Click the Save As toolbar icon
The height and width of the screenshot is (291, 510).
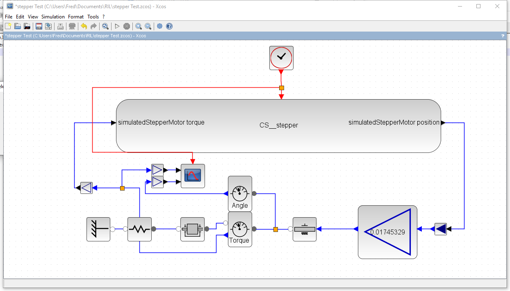(x=48, y=26)
